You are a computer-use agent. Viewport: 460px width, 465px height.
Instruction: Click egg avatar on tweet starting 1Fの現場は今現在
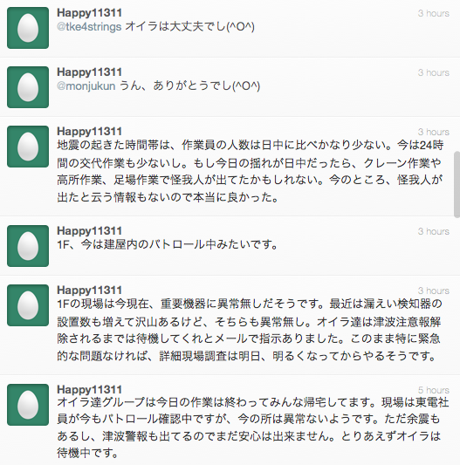28,305
